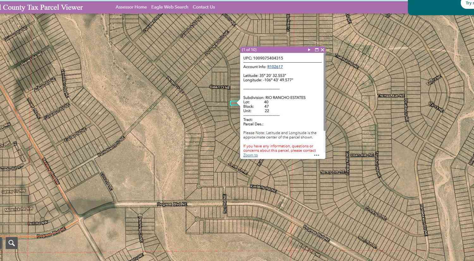Image resolution: width=474 pixels, height=261 pixels.
Task: Click the Dean Ave NE map label
Action: (x=362, y=155)
